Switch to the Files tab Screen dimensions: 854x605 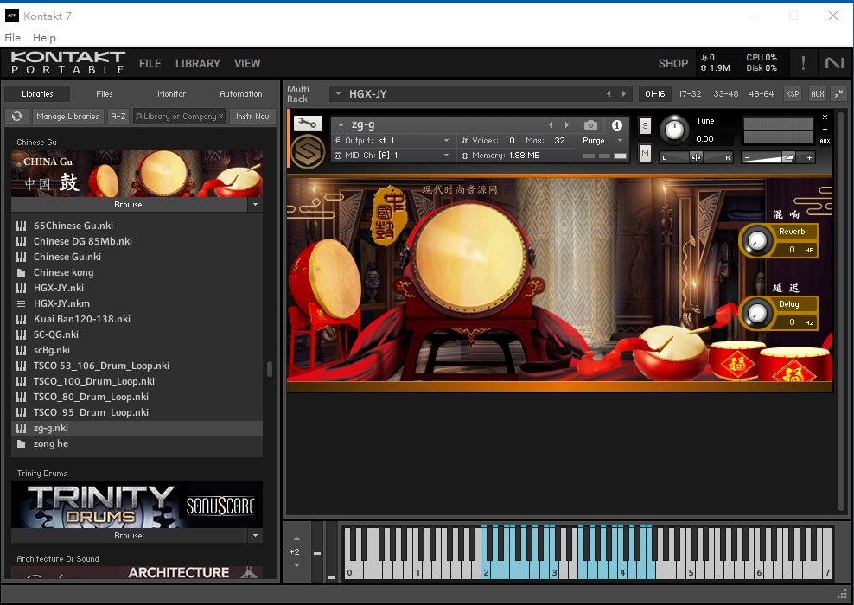104,93
